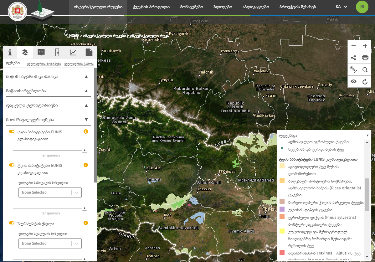Reset the map with the refresh arrow icon
Image resolution: width=375 pixels, height=262 pixels.
pos(365,81)
